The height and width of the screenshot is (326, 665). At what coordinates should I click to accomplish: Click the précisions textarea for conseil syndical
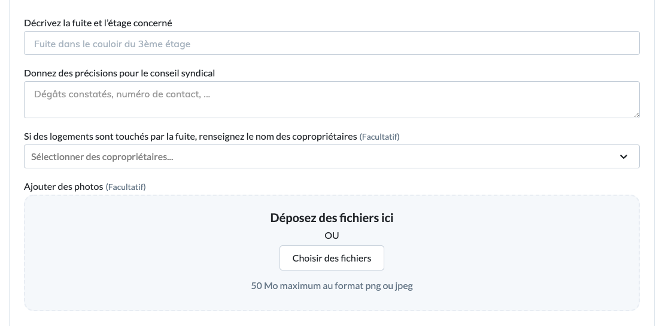click(332, 100)
